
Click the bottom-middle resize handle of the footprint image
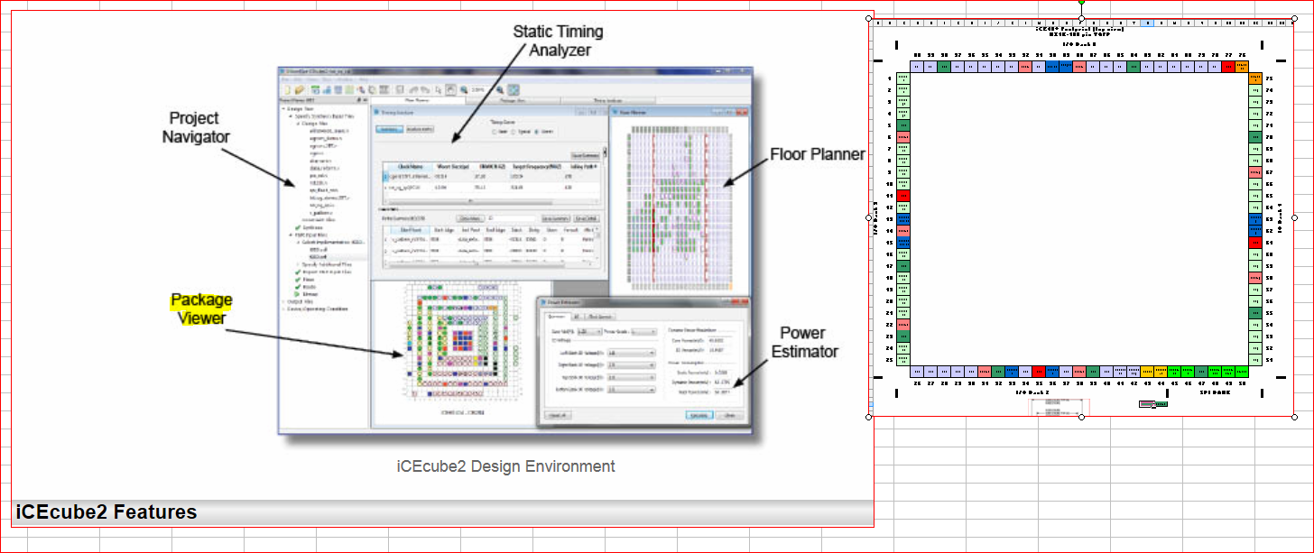[1081, 417]
